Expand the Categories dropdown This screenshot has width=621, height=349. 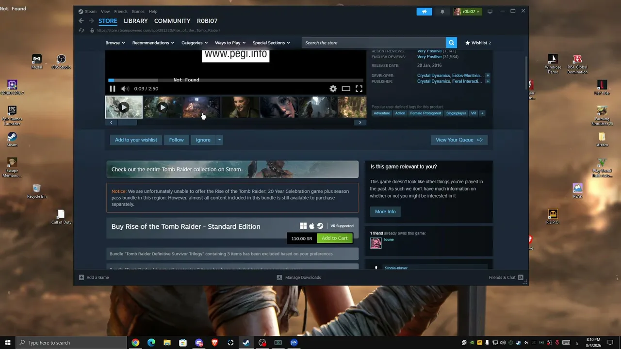[194, 43]
